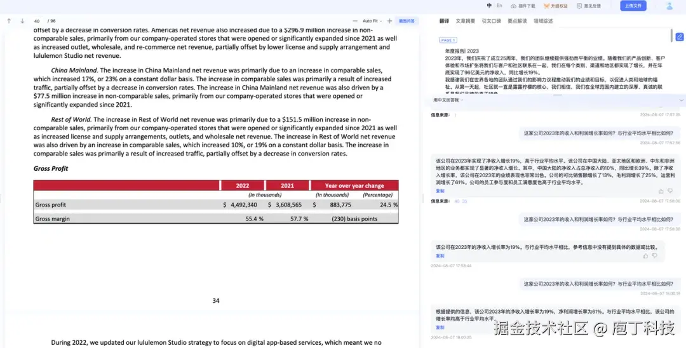Viewport: 686px width, 348px height.
Task: Thumbs up the 净收入增长19%，高于行业 answer
Action: (x=661, y=191)
